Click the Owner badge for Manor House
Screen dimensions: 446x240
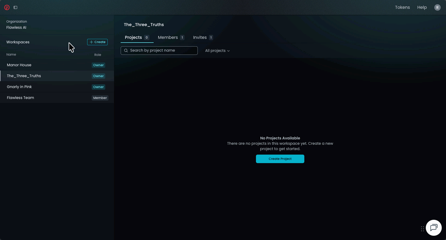point(98,65)
